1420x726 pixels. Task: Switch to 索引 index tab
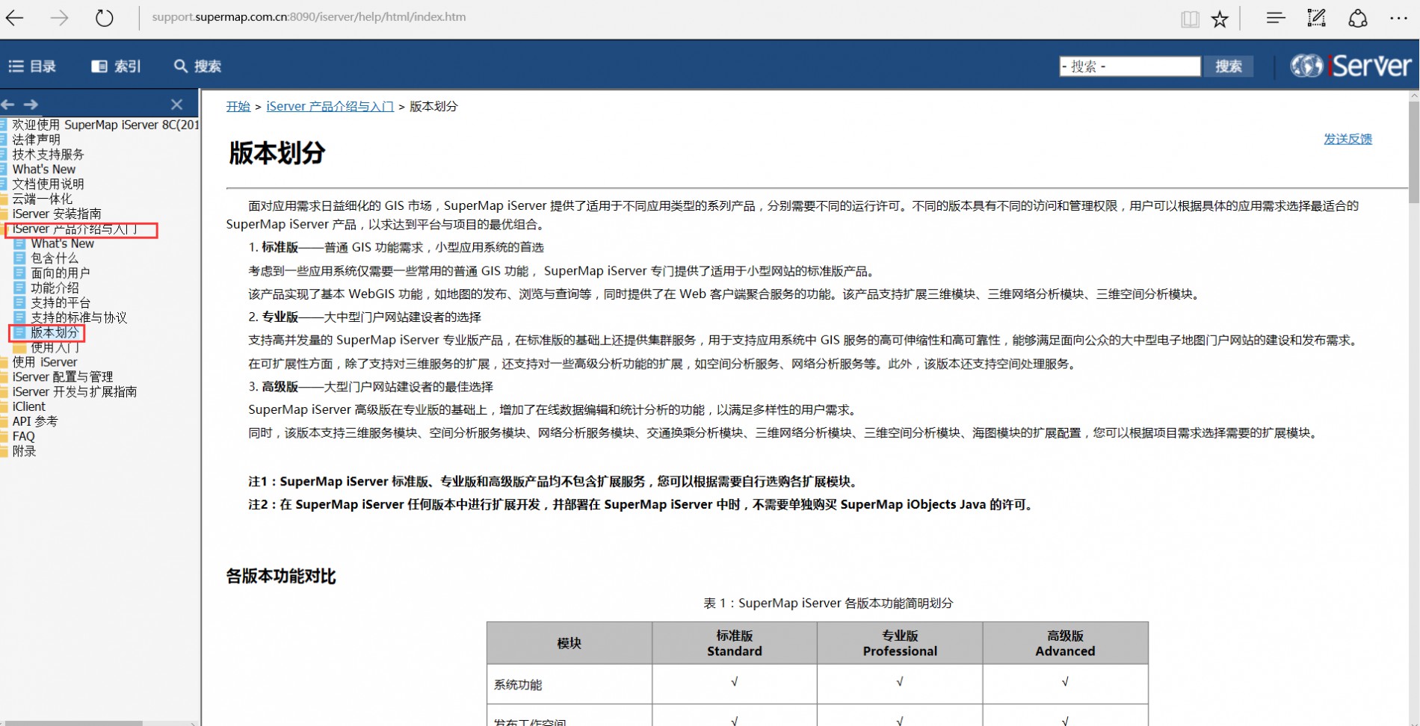click(116, 66)
